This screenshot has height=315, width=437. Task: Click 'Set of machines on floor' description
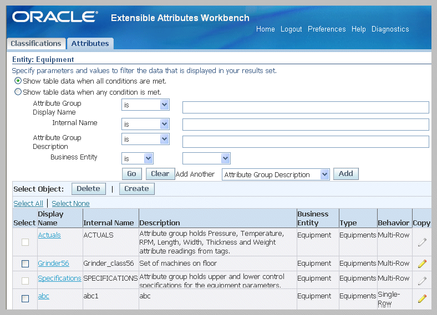178,264
